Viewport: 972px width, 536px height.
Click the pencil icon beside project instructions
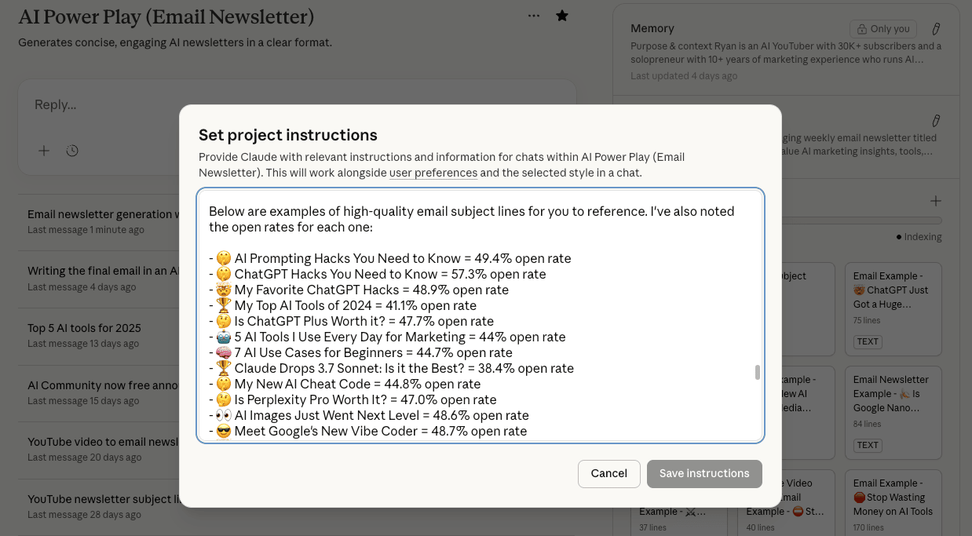tap(936, 121)
